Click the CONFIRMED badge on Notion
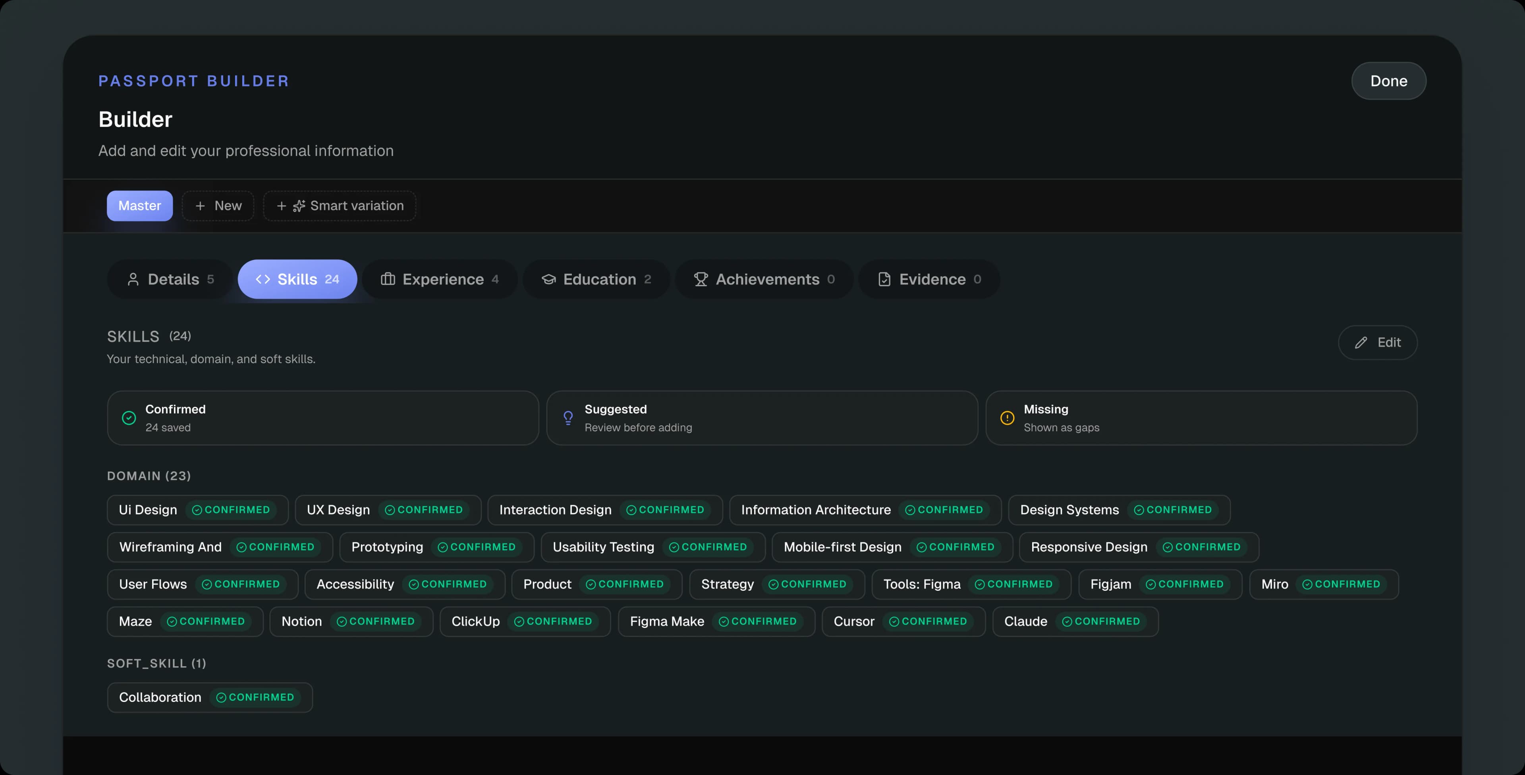This screenshot has height=775, width=1525. [x=376, y=622]
